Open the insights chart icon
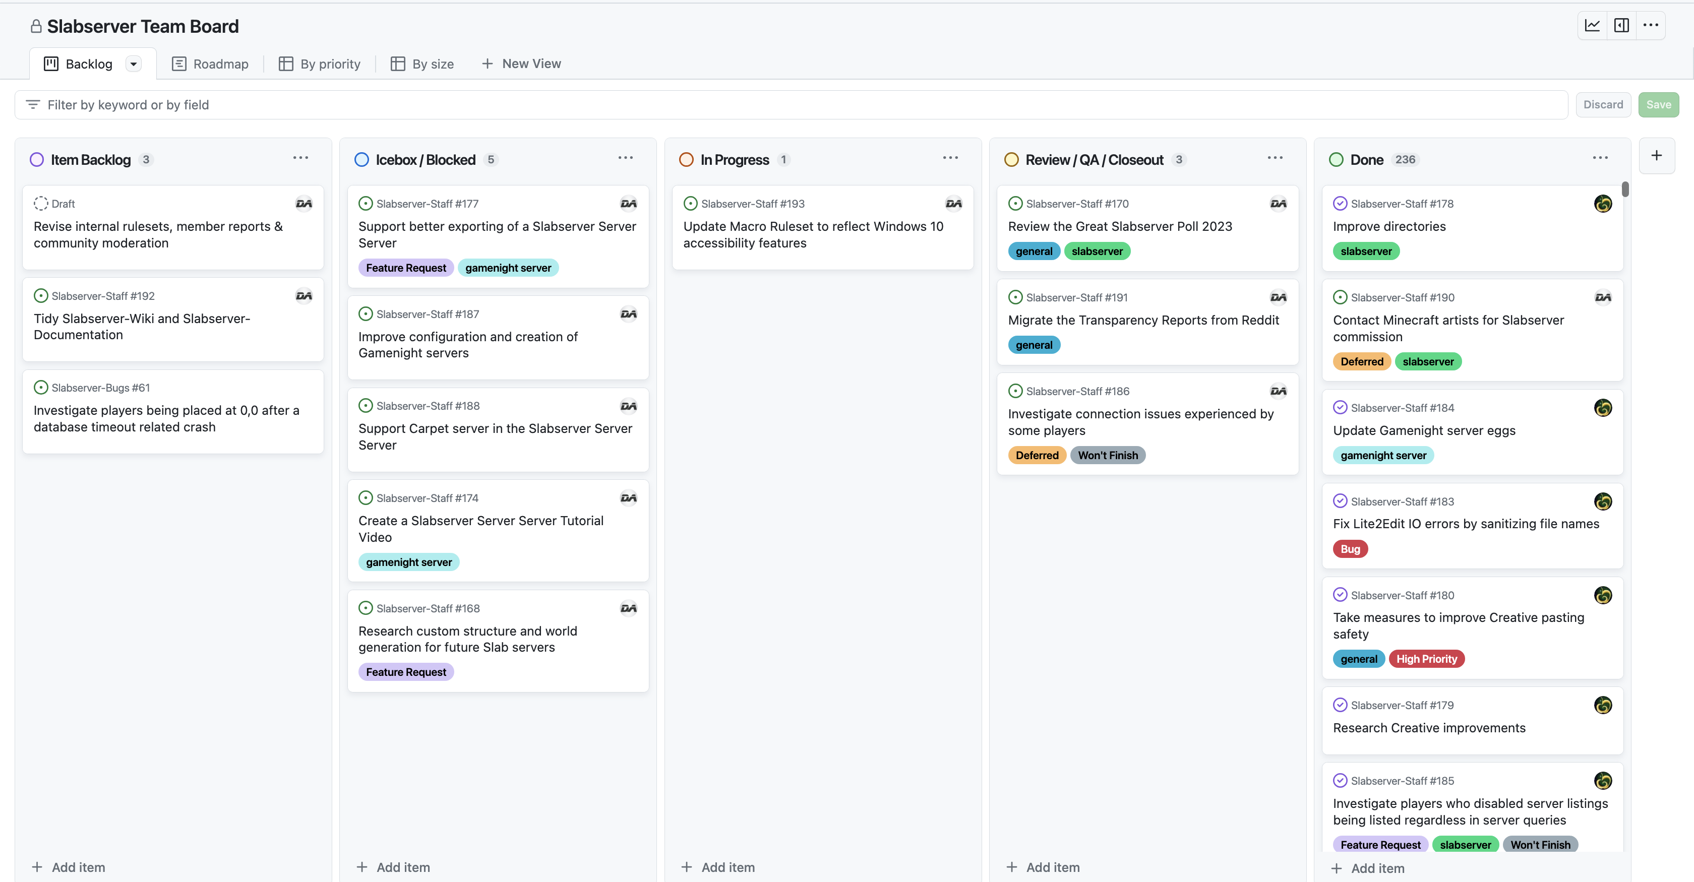This screenshot has width=1694, height=882. [x=1592, y=25]
